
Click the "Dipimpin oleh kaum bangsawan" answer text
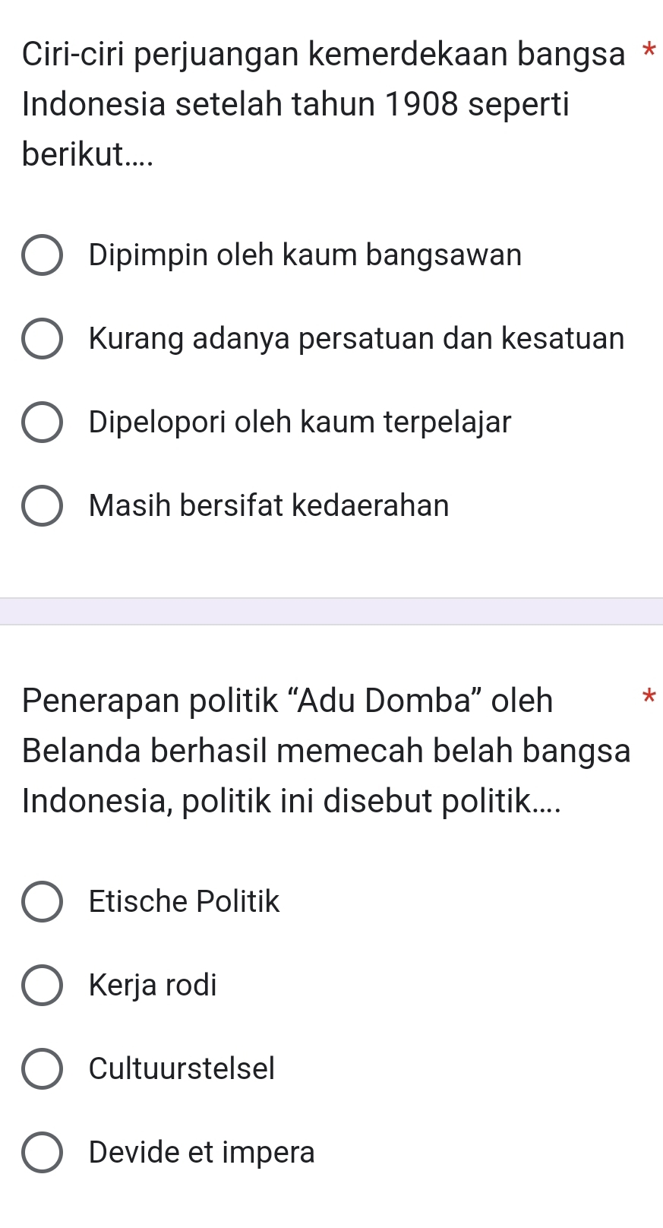[x=305, y=255]
